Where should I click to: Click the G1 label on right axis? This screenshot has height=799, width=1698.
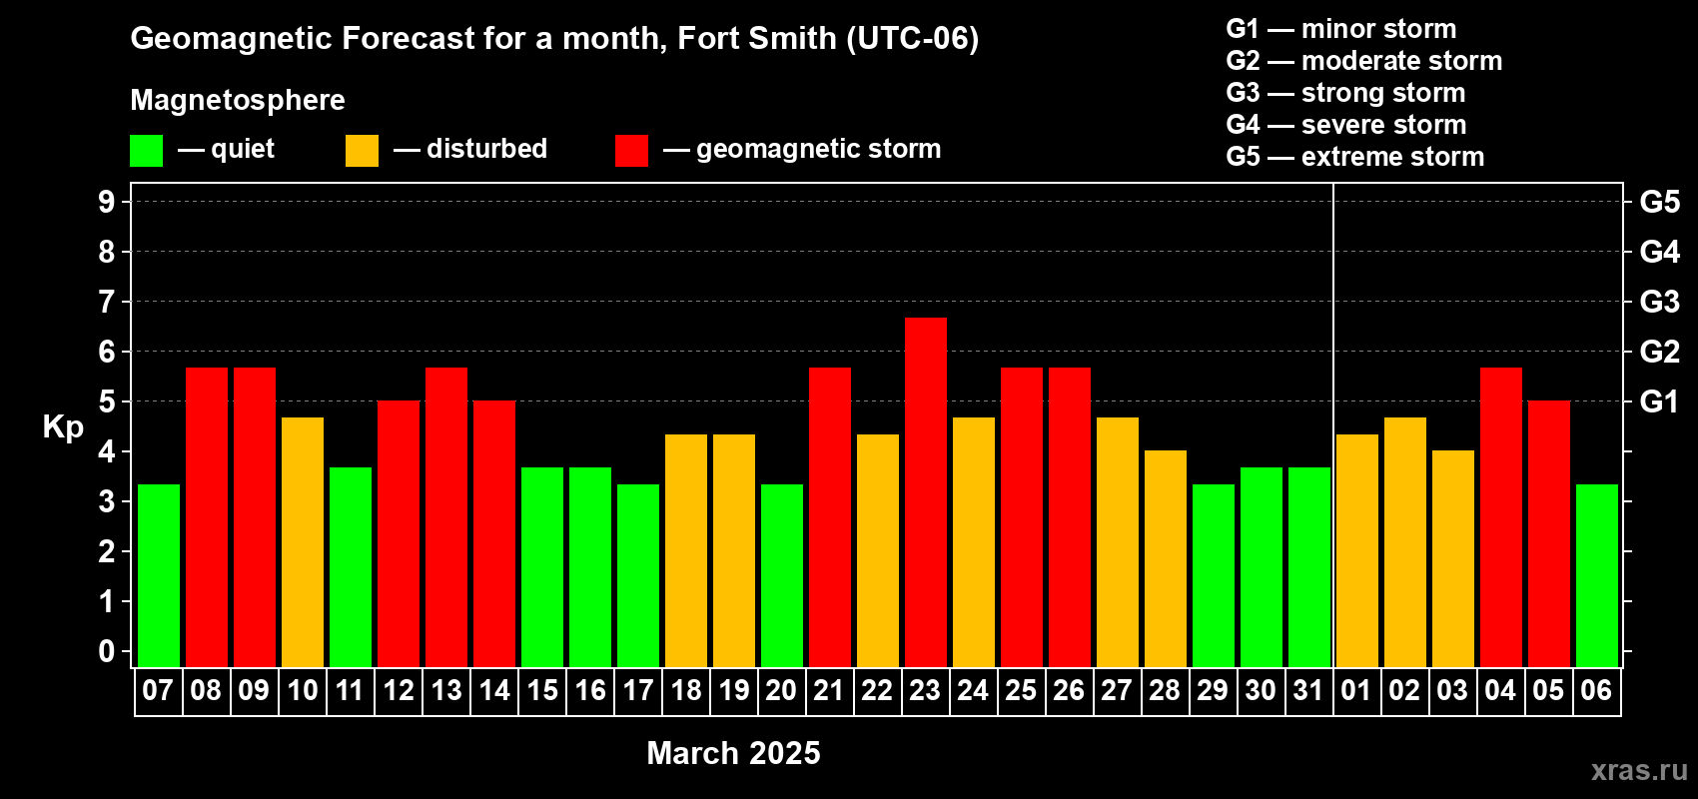coord(1660,401)
